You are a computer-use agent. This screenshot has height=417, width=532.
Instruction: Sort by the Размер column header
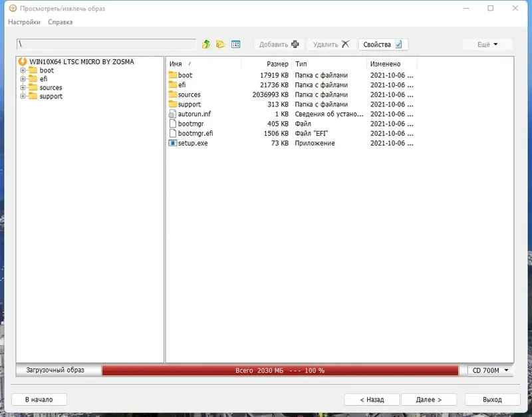[267, 64]
